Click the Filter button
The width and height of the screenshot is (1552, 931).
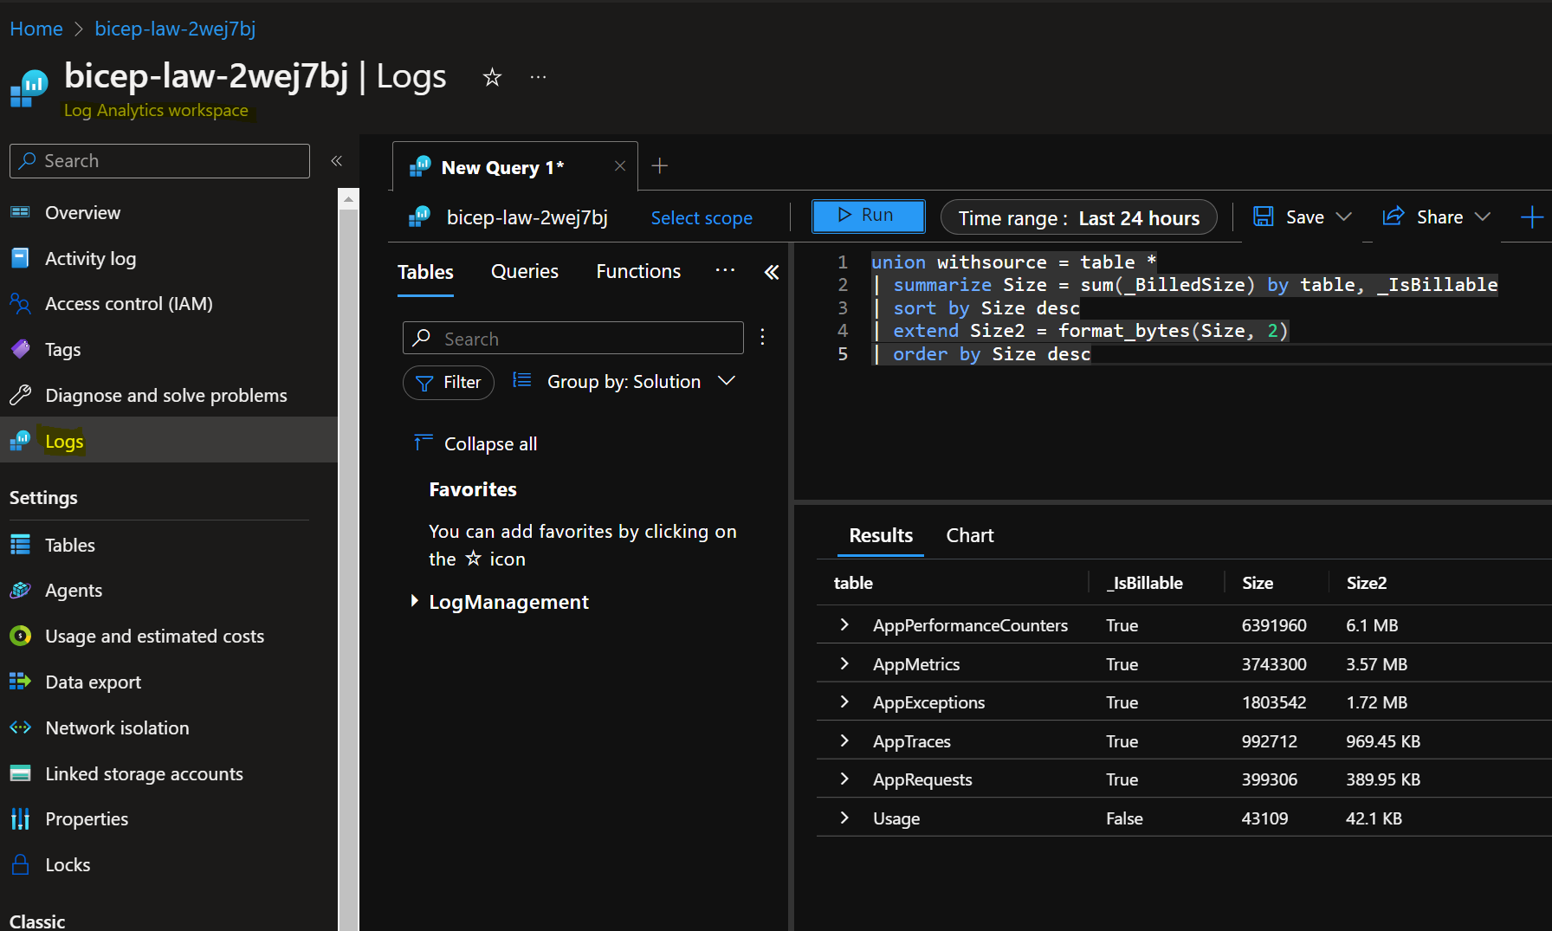click(x=449, y=383)
